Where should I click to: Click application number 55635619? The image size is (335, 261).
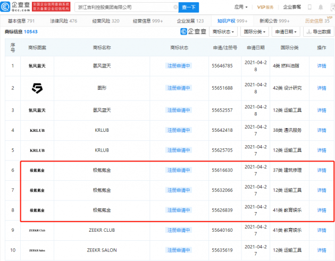[222, 250]
